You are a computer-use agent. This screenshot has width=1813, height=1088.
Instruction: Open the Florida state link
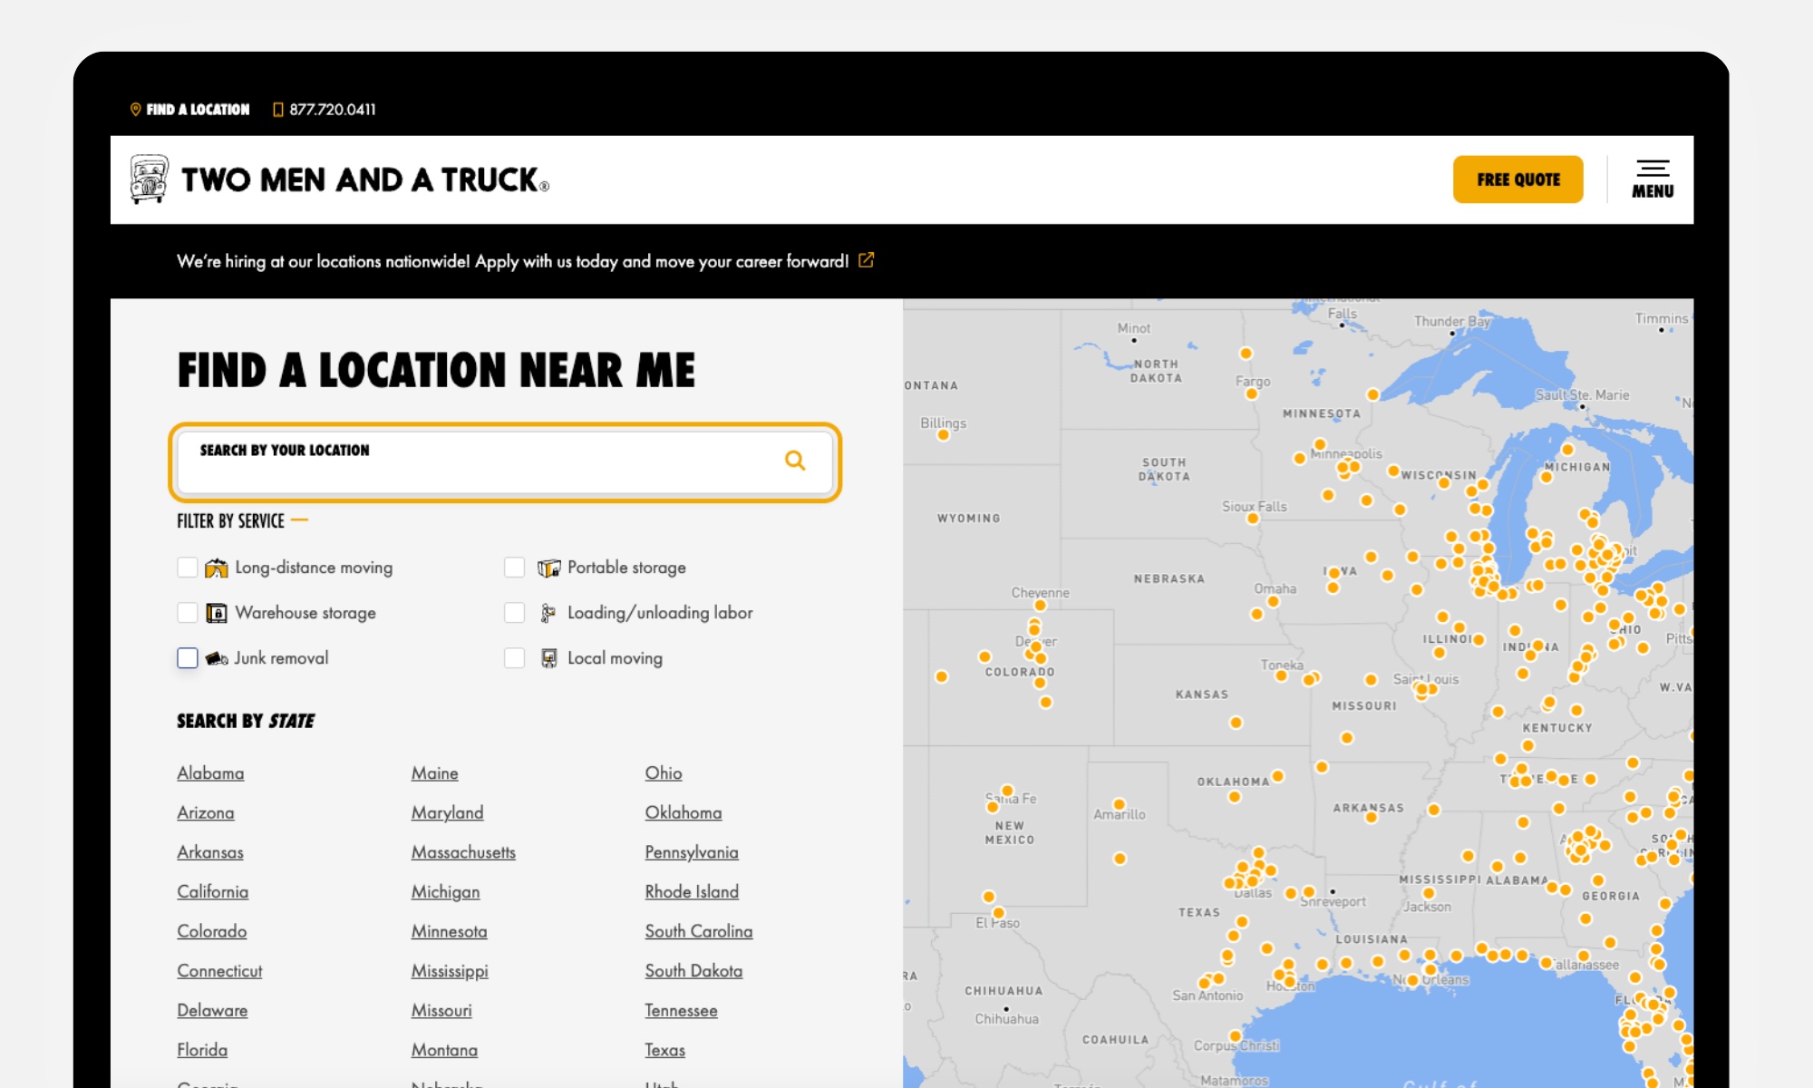(202, 1050)
